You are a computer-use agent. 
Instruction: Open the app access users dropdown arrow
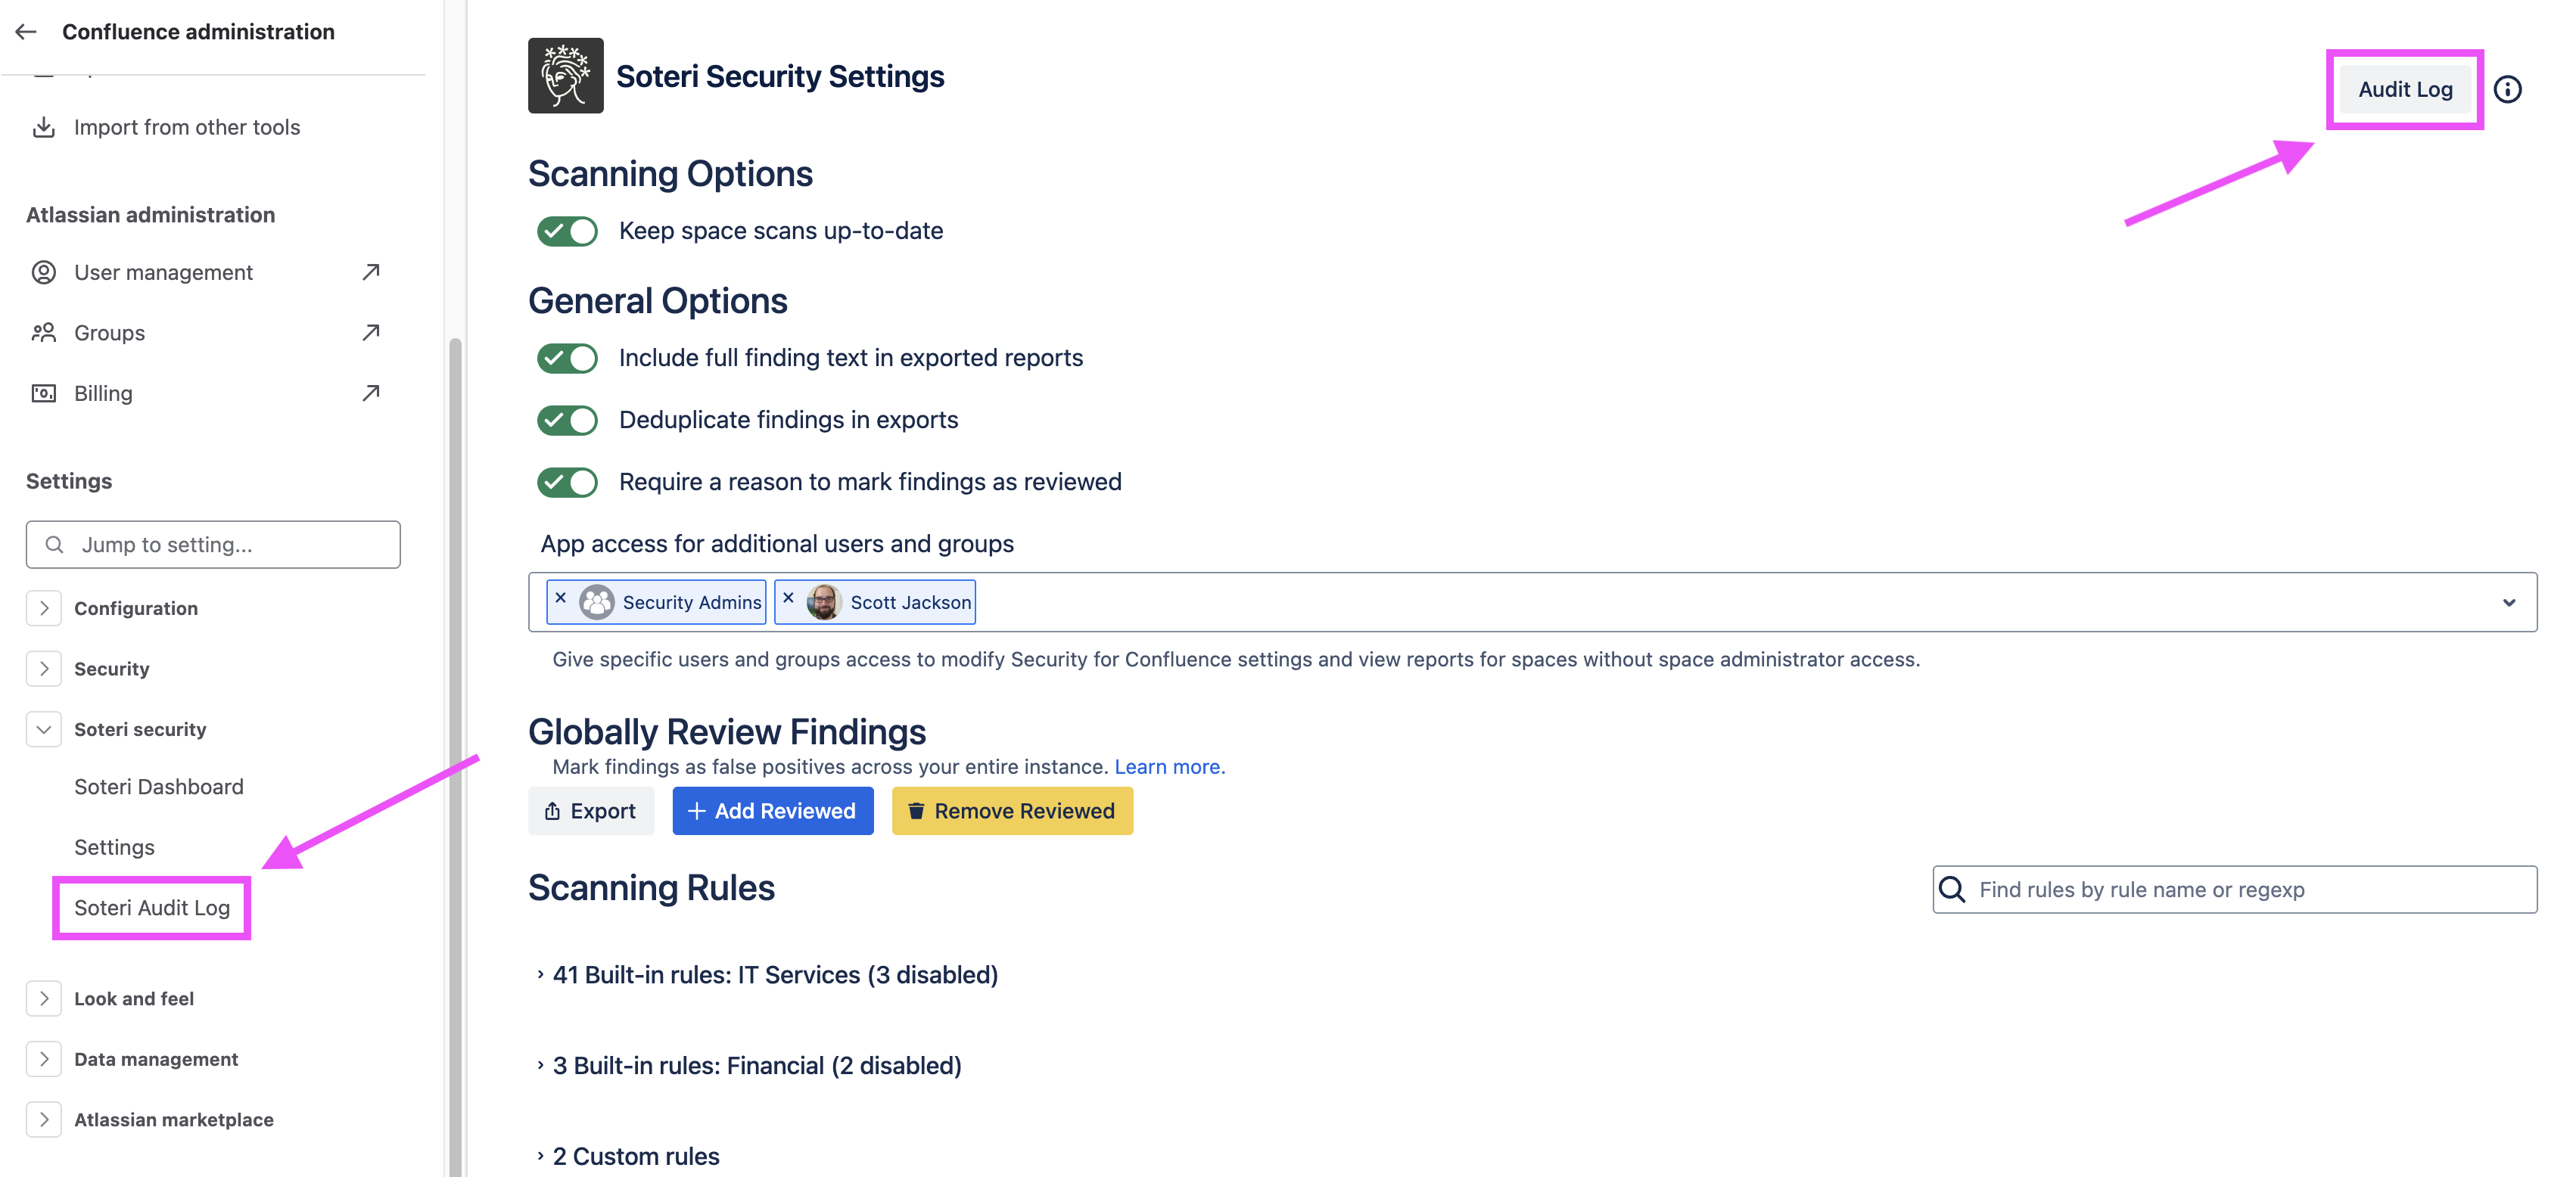coord(2508,602)
